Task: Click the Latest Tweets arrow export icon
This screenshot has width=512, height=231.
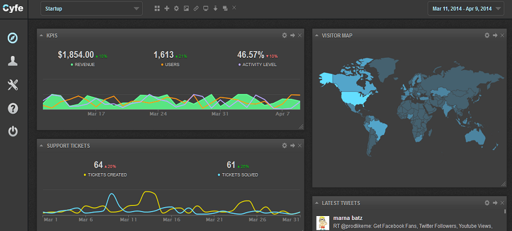Action: click(495, 203)
